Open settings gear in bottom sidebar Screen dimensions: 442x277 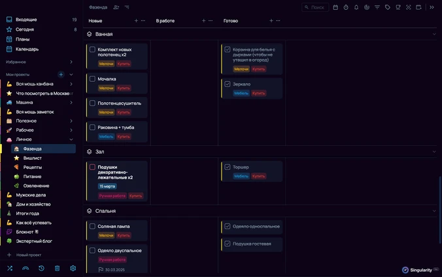(73, 268)
